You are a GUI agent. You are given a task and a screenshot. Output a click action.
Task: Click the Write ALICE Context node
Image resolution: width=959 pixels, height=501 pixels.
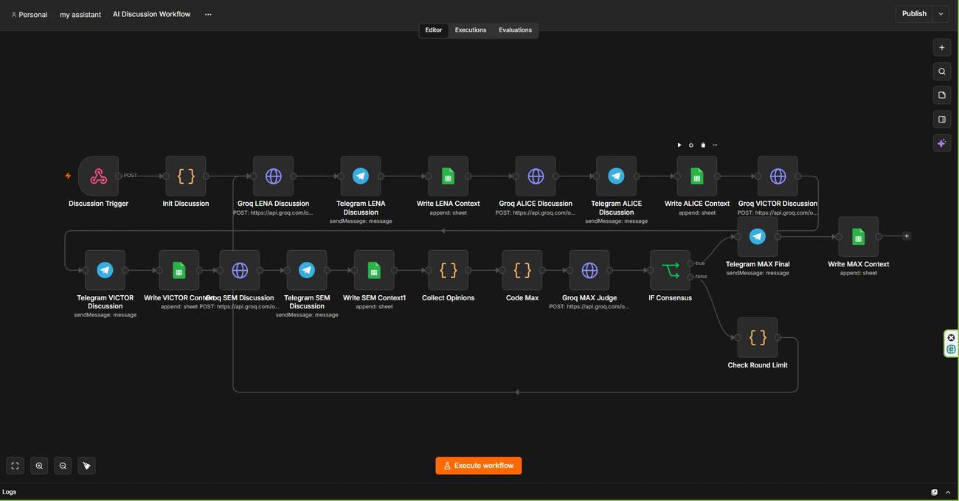pyautogui.click(x=697, y=176)
